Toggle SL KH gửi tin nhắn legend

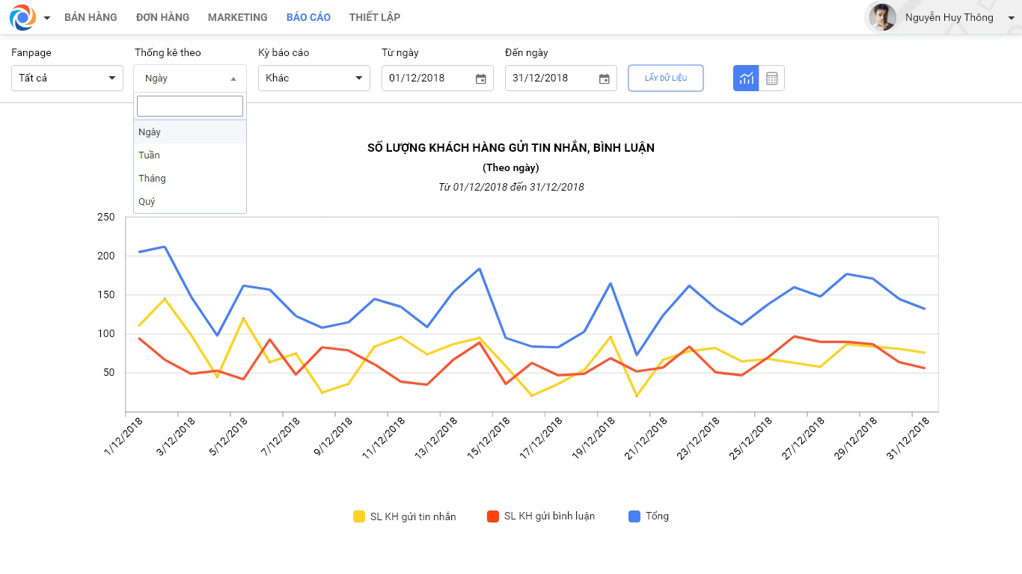[405, 516]
